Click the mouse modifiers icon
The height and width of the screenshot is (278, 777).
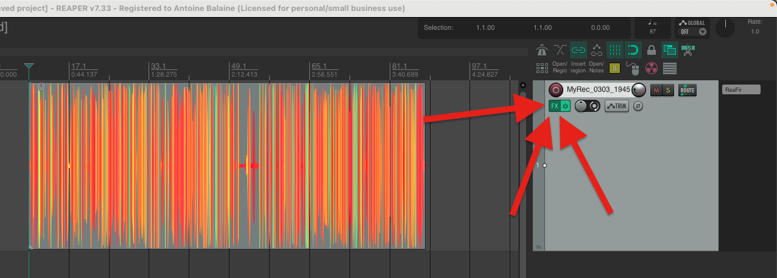[633, 68]
